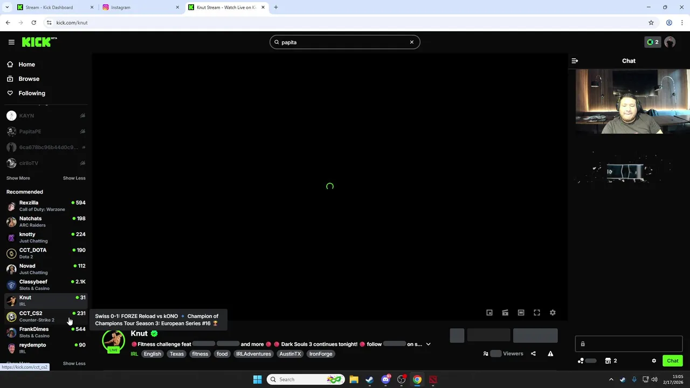Click the search box containing papita
690x388 pixels.
click(344, 42)
